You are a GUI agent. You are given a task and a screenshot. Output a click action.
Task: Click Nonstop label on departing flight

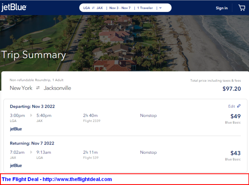(148, 116)
